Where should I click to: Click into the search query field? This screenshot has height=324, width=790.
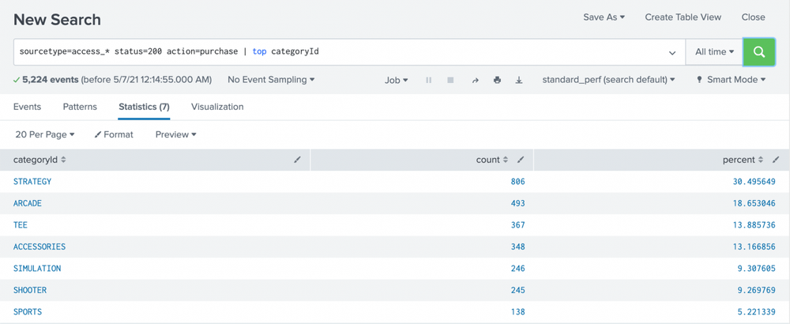click(x=340, y=52)
